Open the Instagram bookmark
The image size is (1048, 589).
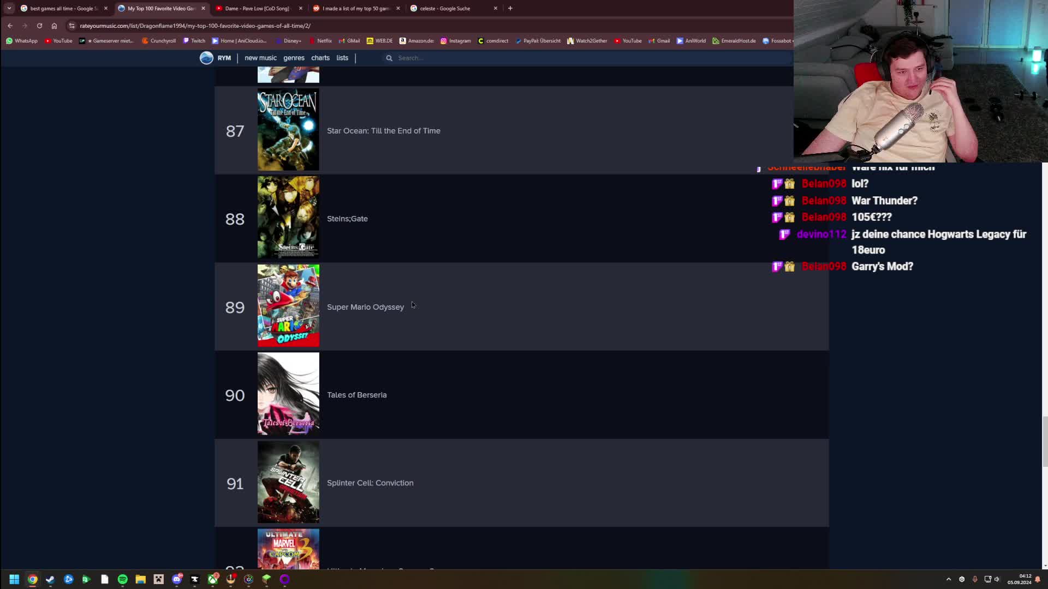point(456,41)
